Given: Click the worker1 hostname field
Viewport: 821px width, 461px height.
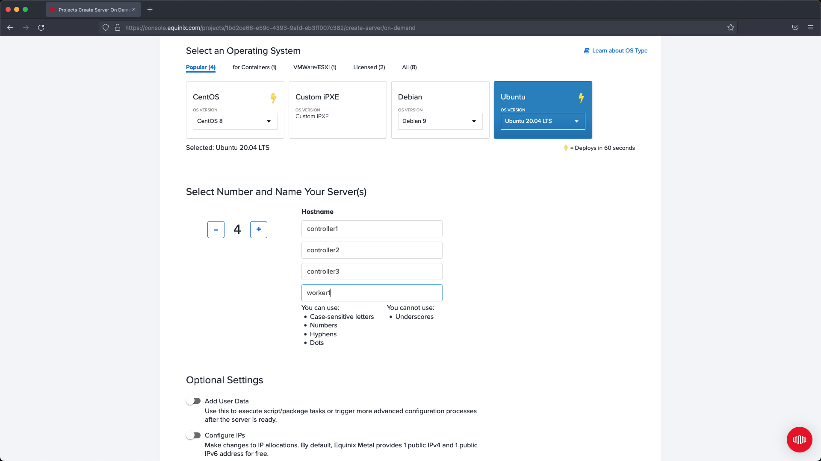Looking at the screenshot, I should tap(372, 293).
